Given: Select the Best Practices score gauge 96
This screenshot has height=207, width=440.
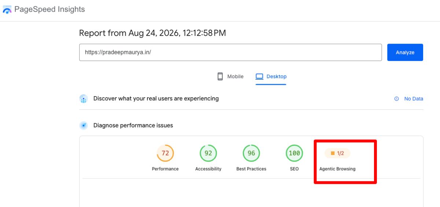Looking at the screenshot, I should pyautogui.click(x=251, y=153).
